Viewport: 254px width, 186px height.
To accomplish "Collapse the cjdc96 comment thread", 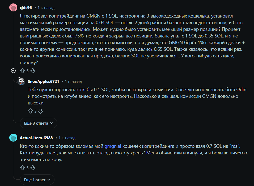I will click(13, 71).
